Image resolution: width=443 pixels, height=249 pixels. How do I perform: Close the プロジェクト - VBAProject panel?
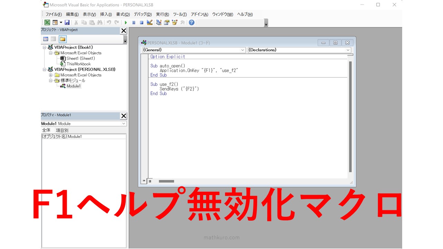(124, 31)
